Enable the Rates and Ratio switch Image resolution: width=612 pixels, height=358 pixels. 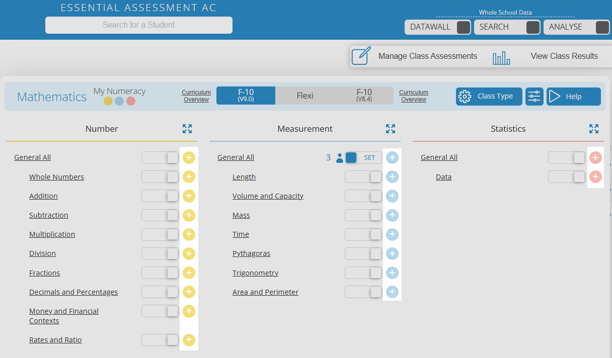pos(160,340)
